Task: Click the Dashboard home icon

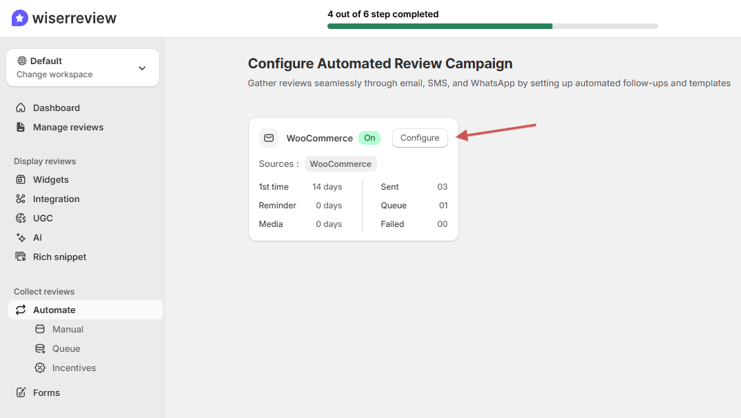Action: pyautogui.click(x=21, y=108)
